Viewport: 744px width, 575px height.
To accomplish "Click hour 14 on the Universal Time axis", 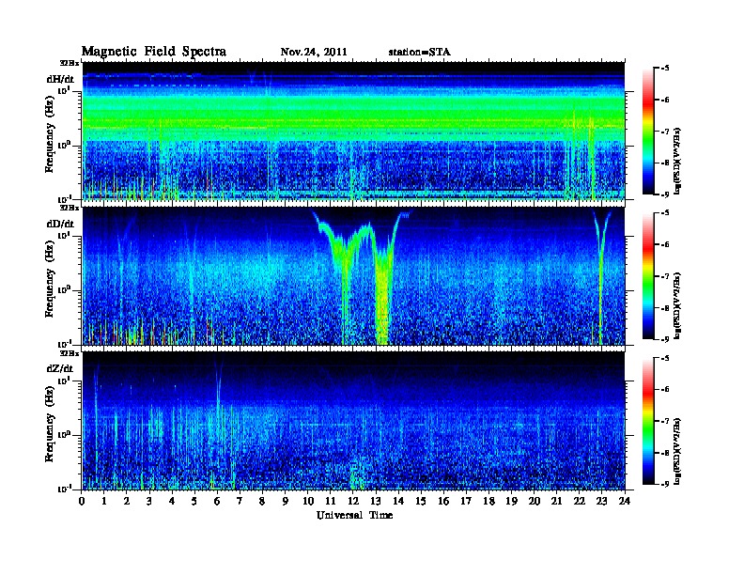I will [x=398, y=502].
